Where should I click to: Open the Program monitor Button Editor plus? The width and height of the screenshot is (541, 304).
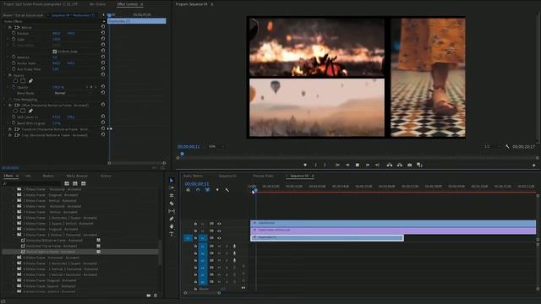(x=533, y=166)
